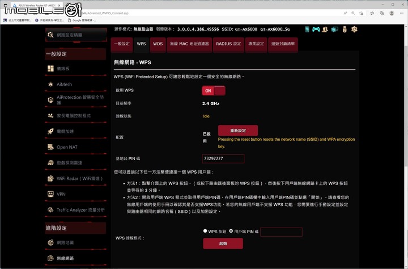
Task: Open the mobile app icon in header
Action: coord(307,29)
